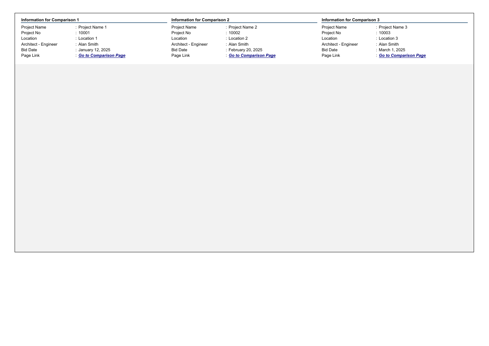Open Comparison 3 'Go to Comparison Page' link

pos(402,56)
